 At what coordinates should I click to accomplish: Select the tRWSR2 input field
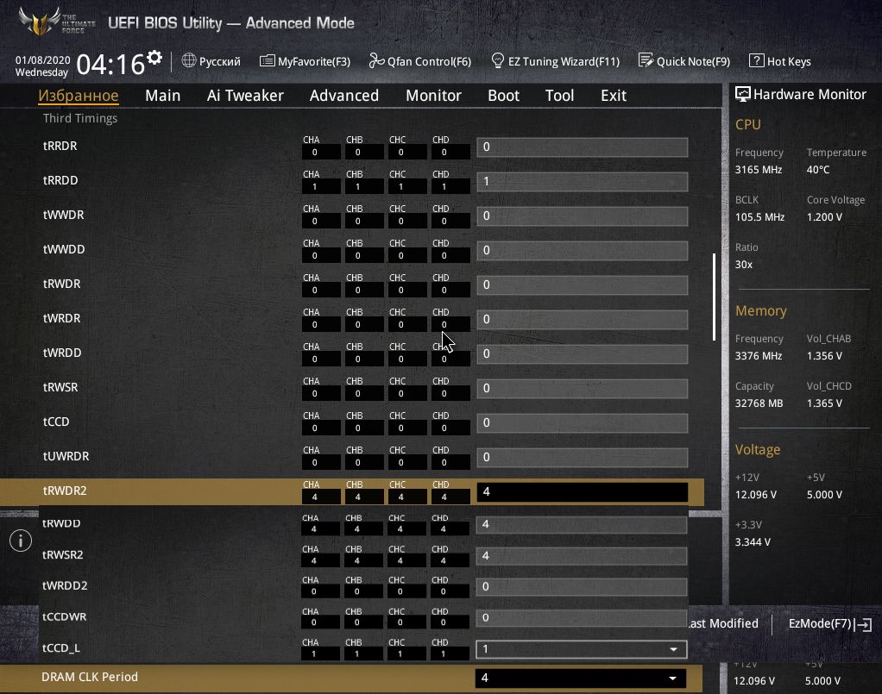pyautogui.click(x=582, y=556)
